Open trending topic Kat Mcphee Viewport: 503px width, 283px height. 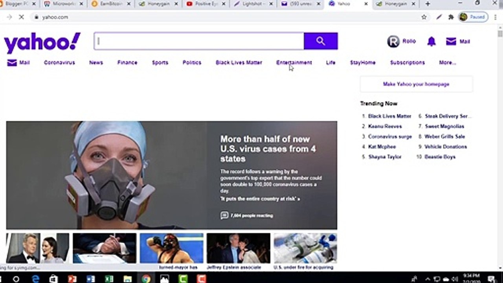(x=382, y=147)
